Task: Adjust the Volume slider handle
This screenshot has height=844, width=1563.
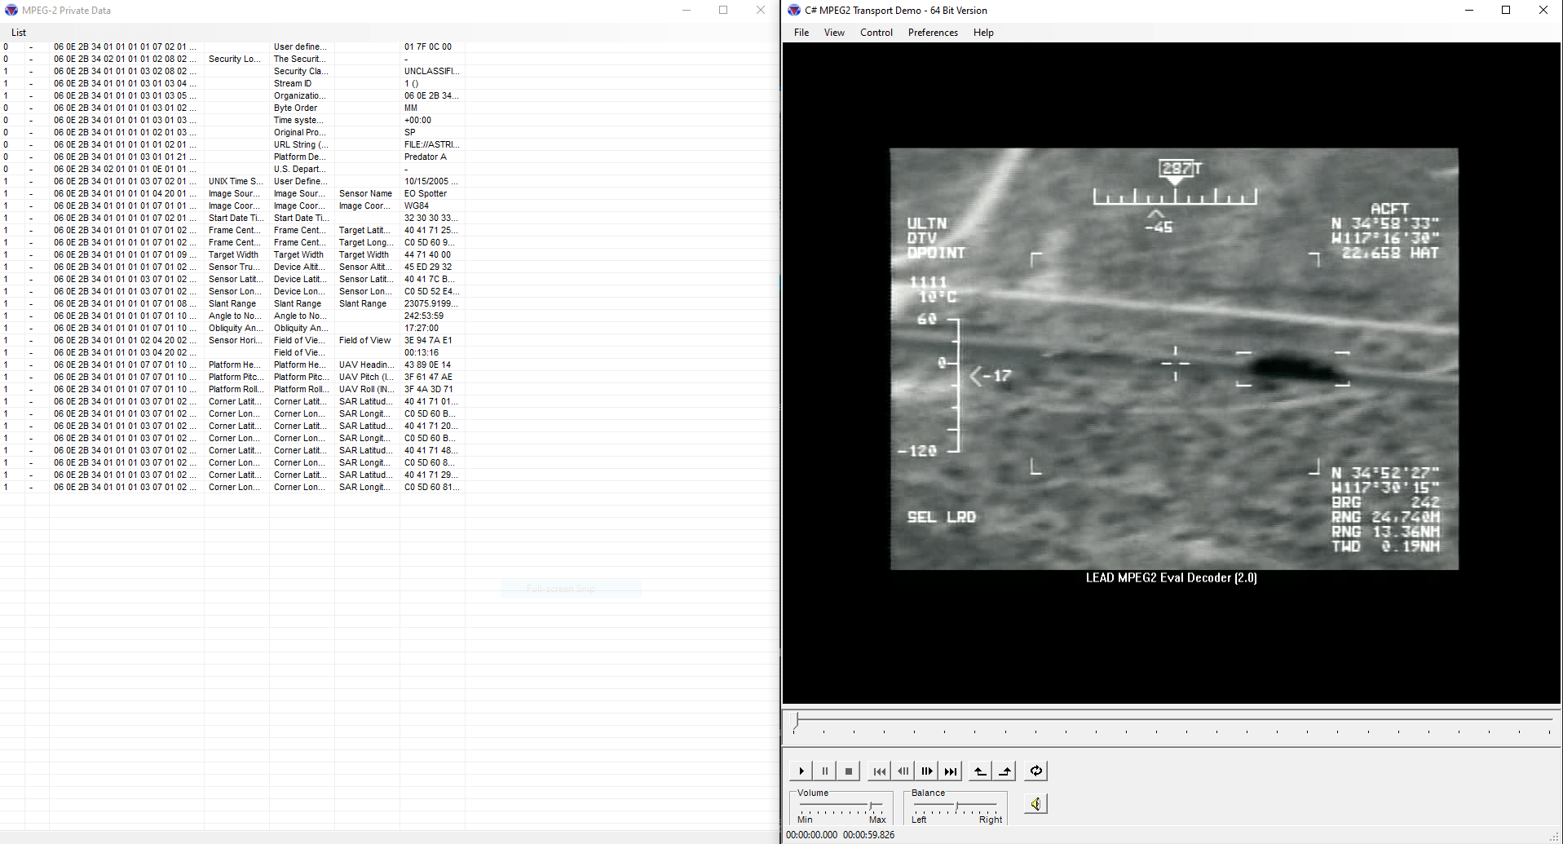Action: [872, 806]
